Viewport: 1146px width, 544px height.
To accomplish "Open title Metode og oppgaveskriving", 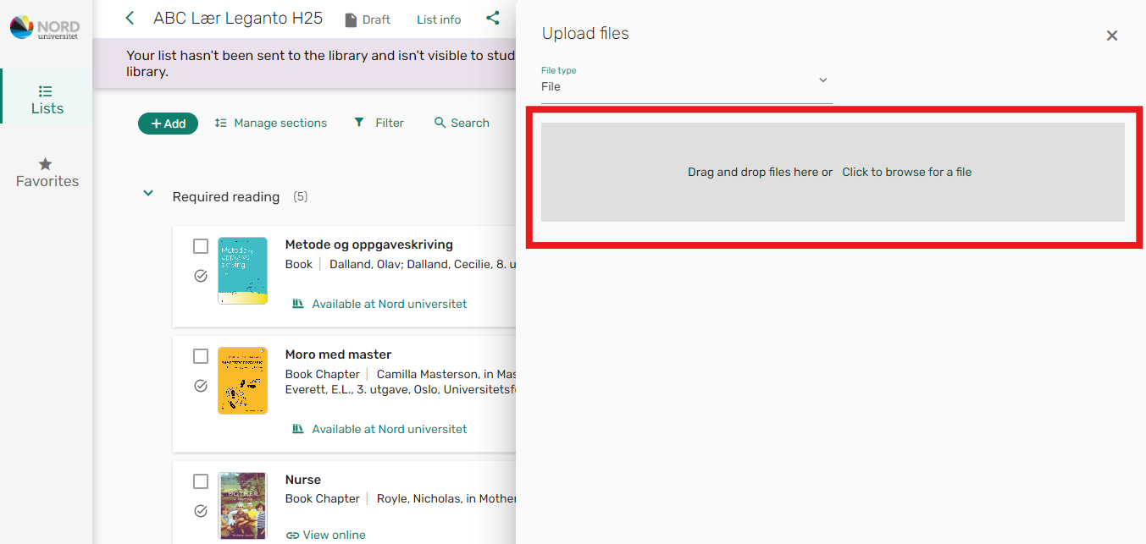I will tap(369, 245).
